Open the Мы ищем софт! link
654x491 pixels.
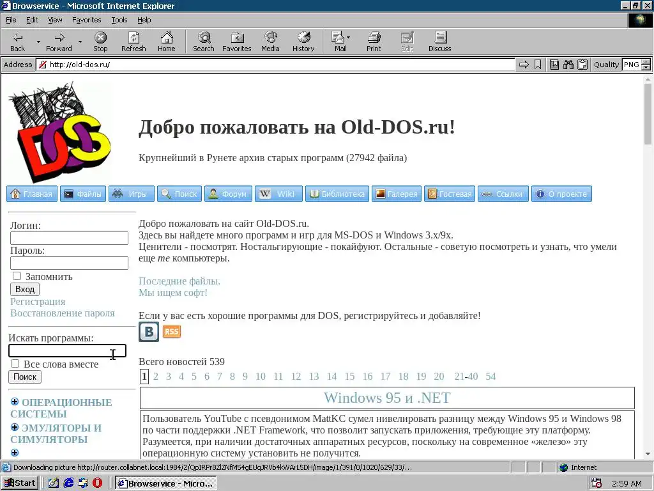click(x=172, y=293)
